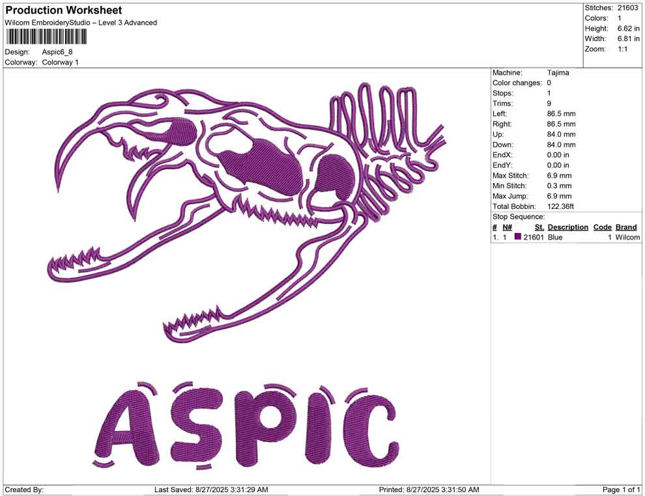Click the barcode under the worksheet title
Image resolution: width=645 pixels, height=496 pixels.
(46, 37)
